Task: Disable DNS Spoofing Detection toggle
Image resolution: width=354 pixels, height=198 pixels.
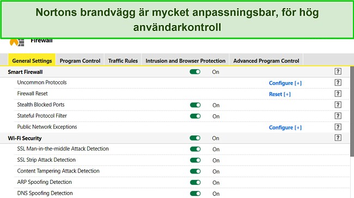Action: point(196,194)
